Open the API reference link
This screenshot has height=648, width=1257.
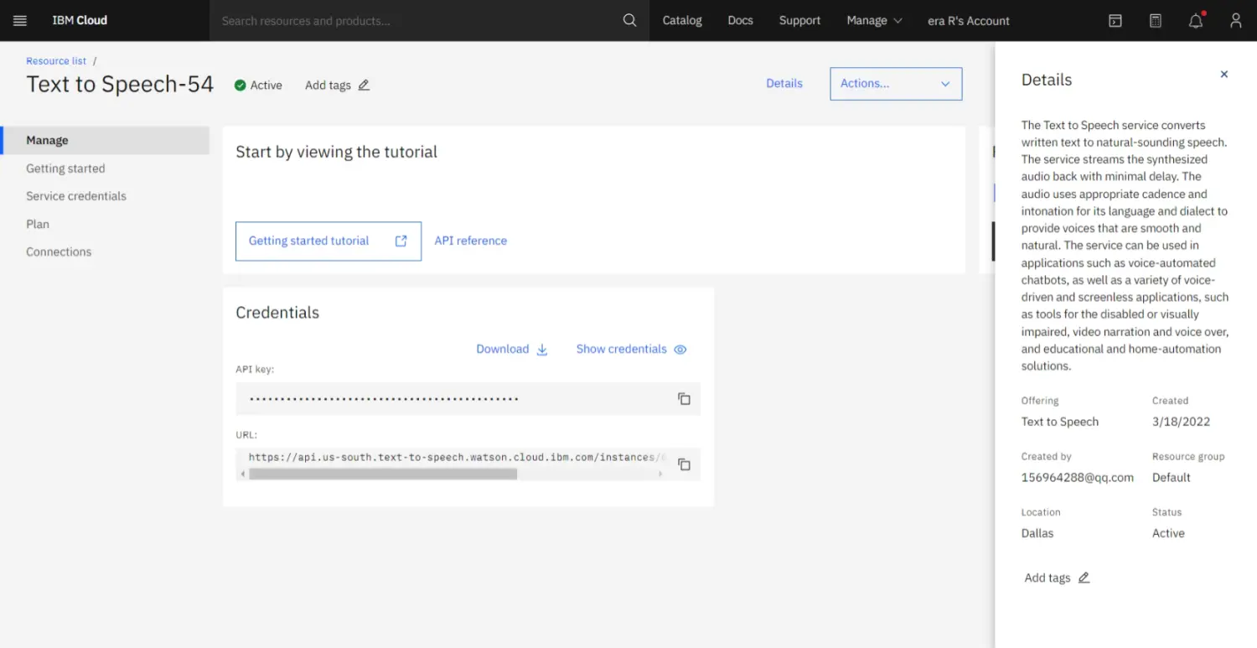[x=470, y=241]
